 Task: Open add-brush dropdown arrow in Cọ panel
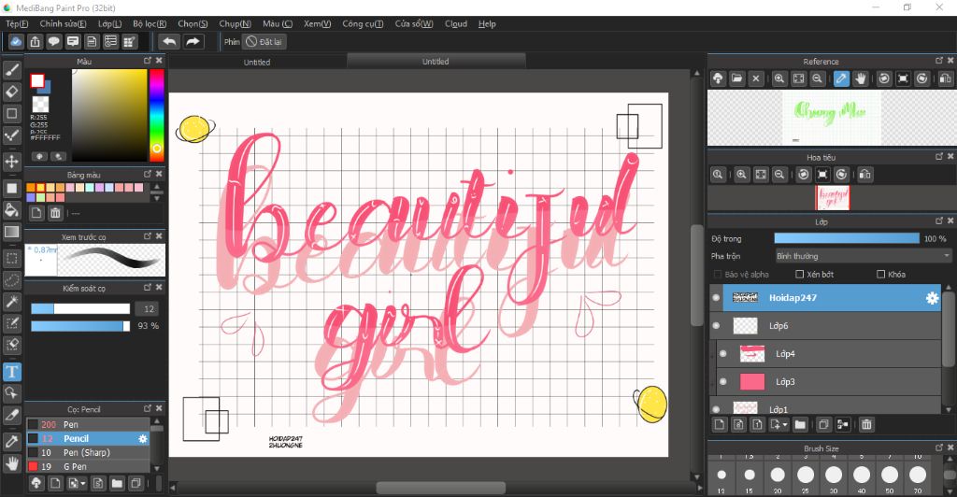[83, 484]
